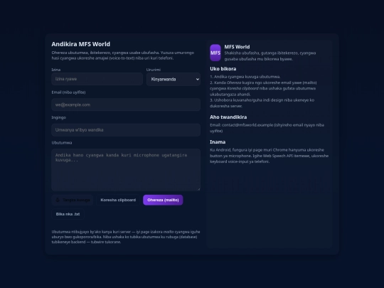Click the Tangira kuvuga button
This screenshot has height=288, width=384.
click(x=73, y=200)
